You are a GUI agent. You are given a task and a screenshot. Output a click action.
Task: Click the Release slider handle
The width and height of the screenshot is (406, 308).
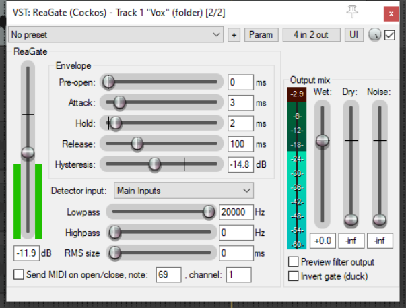(137, 144)
